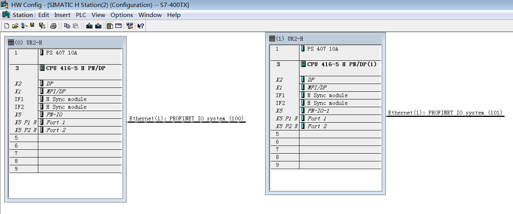Open the Edit menu

coord(44,15)
